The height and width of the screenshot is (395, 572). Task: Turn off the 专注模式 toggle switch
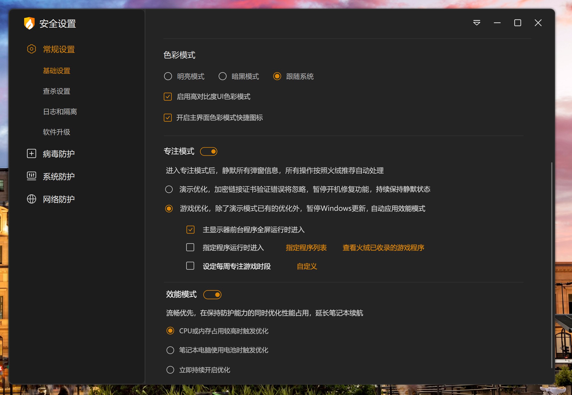(209, 151)
